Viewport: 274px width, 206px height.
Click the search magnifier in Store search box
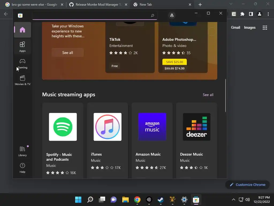tap(152, 15)
